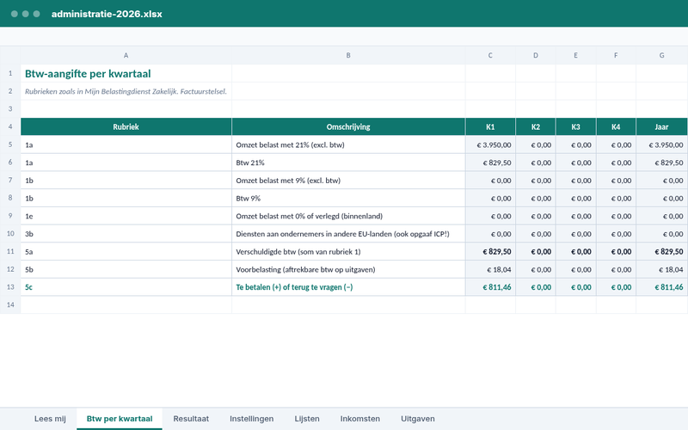Select the cell Verschuldigde btw (som van rubriek 1)

[348, 251]
